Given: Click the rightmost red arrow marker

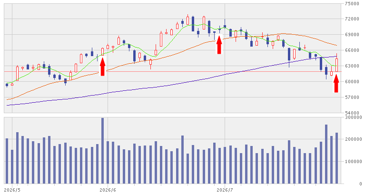Looking at the screenshot, I should (x=336, y=83).
